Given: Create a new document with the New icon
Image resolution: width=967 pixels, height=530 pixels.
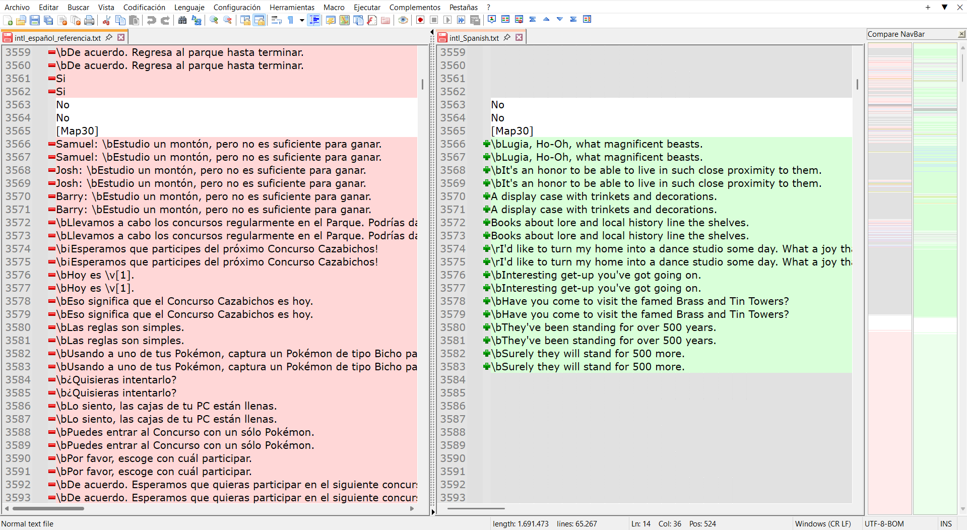Looking at the screenshot, I should (x=8, y=20).
